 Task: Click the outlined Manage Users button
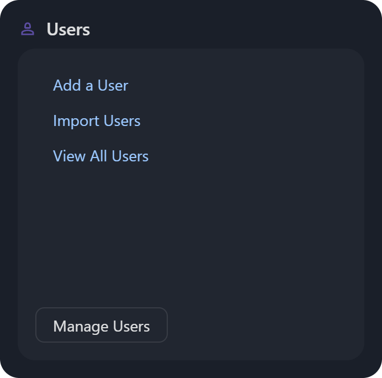(x=102, y=326)
